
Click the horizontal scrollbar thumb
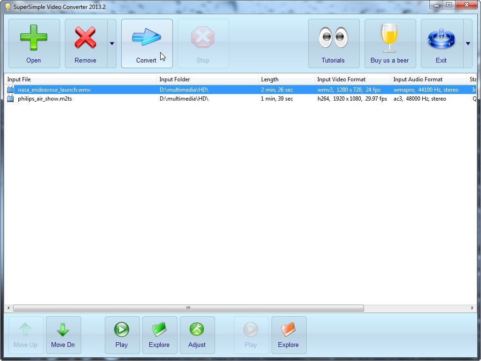(188, 308)
